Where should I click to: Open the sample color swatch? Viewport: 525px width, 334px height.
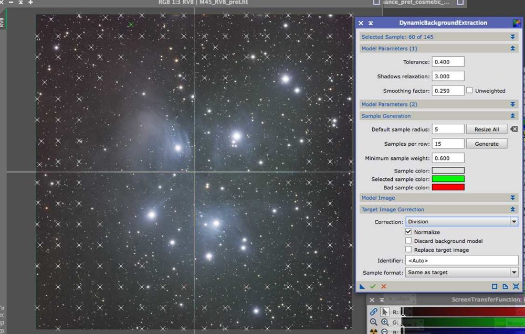click(448, 170)
